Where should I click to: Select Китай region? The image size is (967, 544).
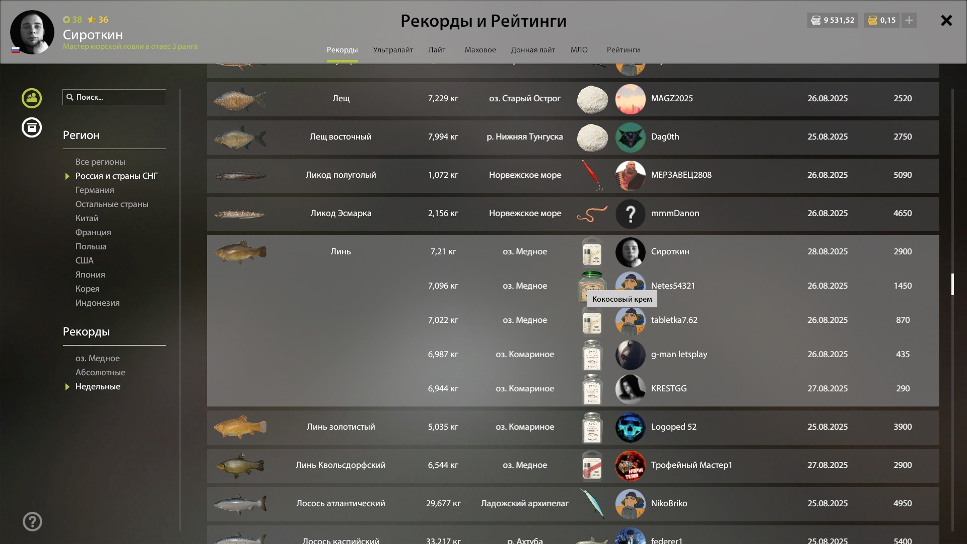(x=87, y=218)
